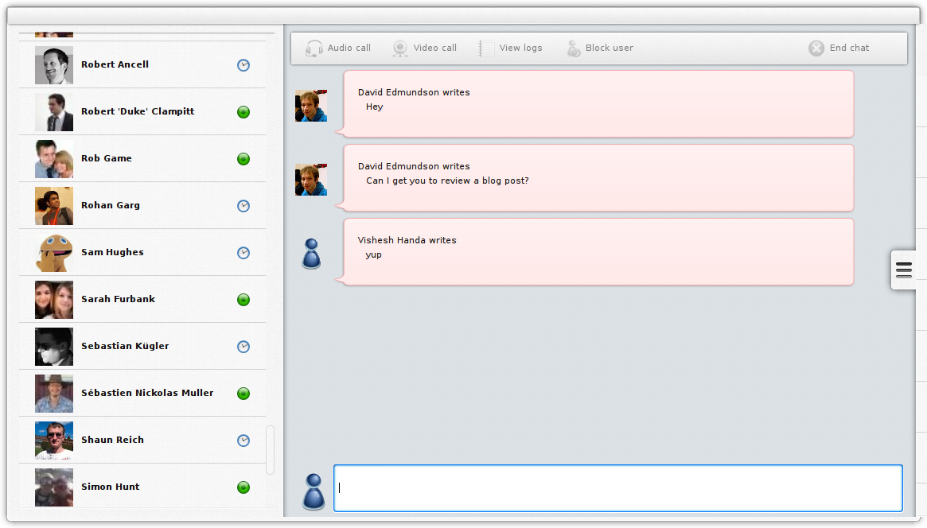Block user from toolbar

[x=599, y=48]
